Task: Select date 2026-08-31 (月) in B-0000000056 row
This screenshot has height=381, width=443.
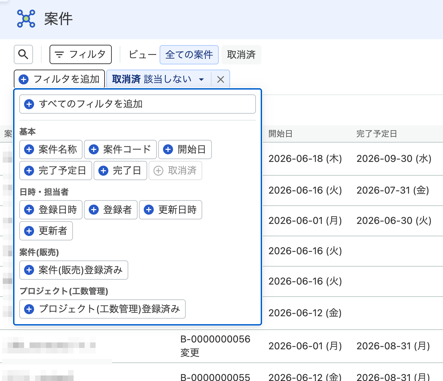Action: 393,346
